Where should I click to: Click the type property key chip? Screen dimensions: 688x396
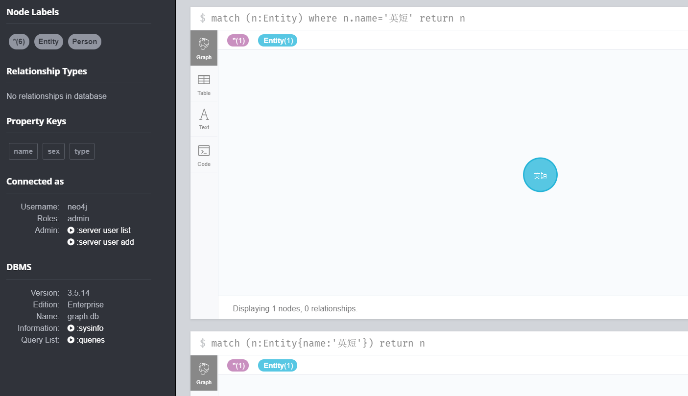[x=82, y=151]
